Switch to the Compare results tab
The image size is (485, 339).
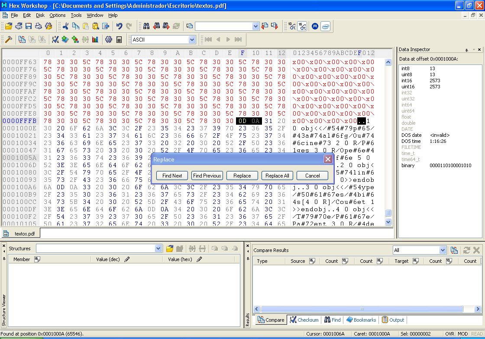coord(271,320)
